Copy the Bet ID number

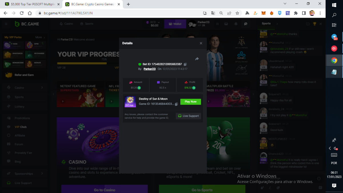185,64
